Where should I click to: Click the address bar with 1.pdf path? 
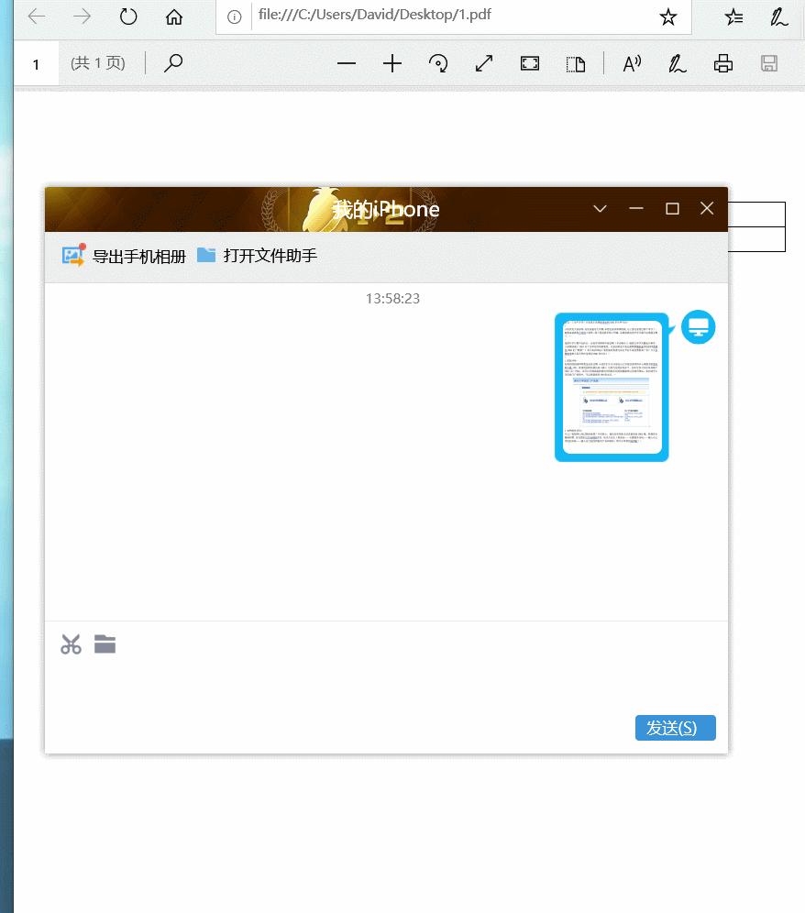click(455, 16)
